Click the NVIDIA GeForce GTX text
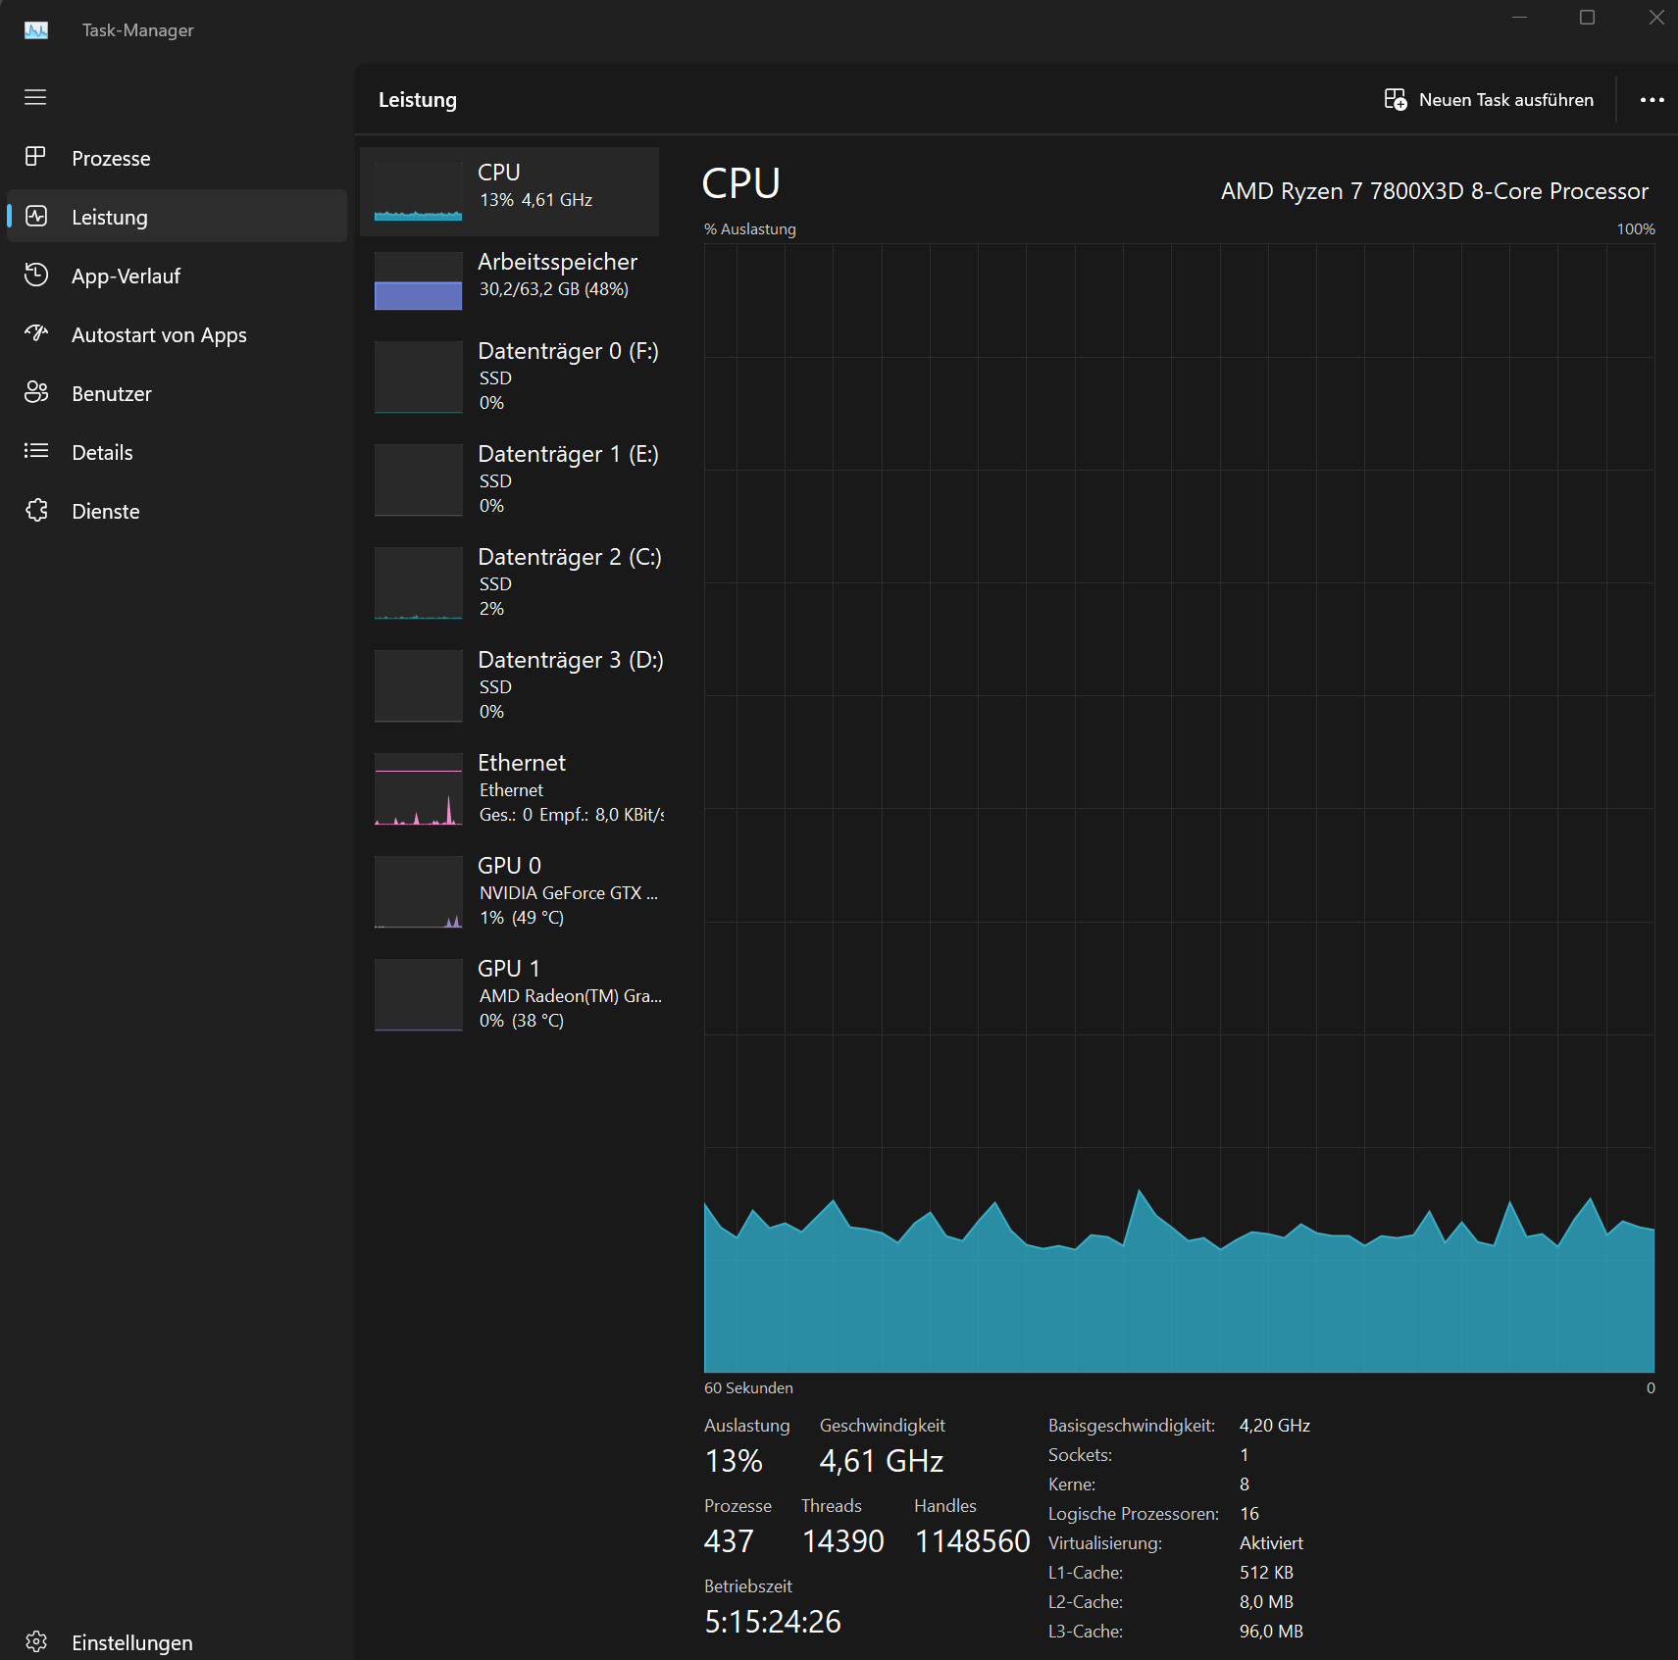 pos(569,893)
